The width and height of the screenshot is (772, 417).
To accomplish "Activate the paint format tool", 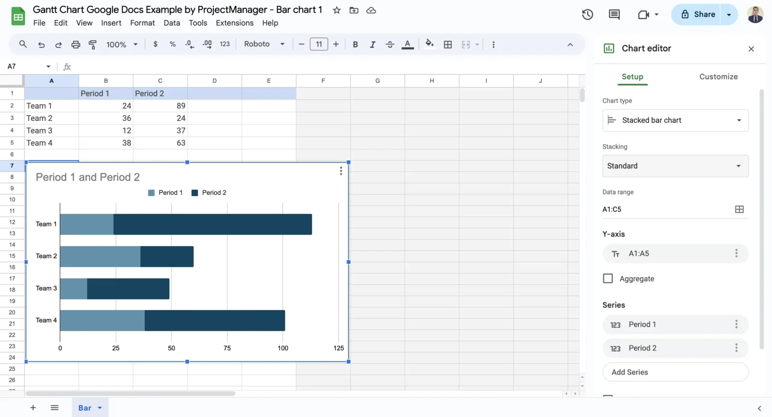I will click(x=93, y=44).
